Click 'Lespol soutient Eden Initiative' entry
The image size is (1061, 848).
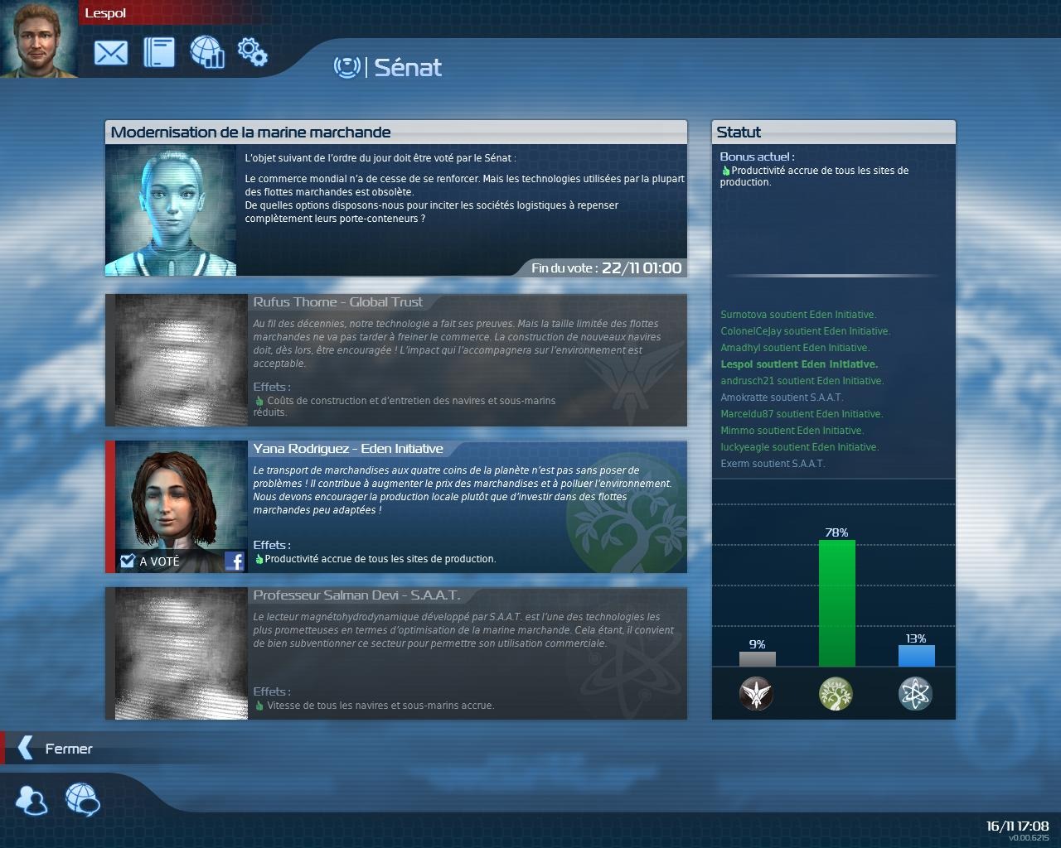tap(799, 364)
